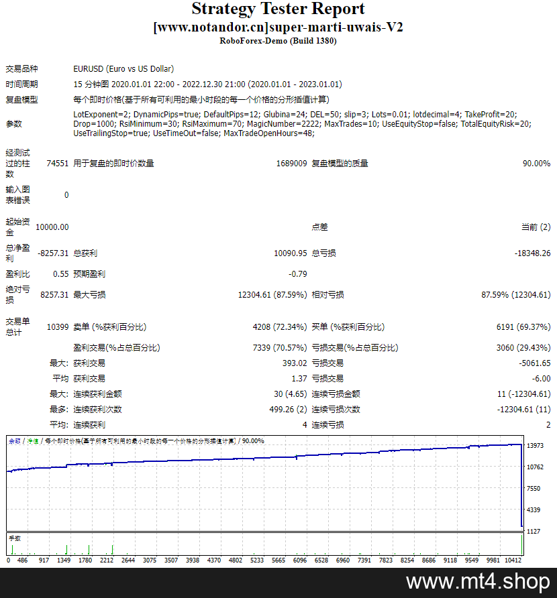
Task: Click the 交易品种 label
Action: 21,68
